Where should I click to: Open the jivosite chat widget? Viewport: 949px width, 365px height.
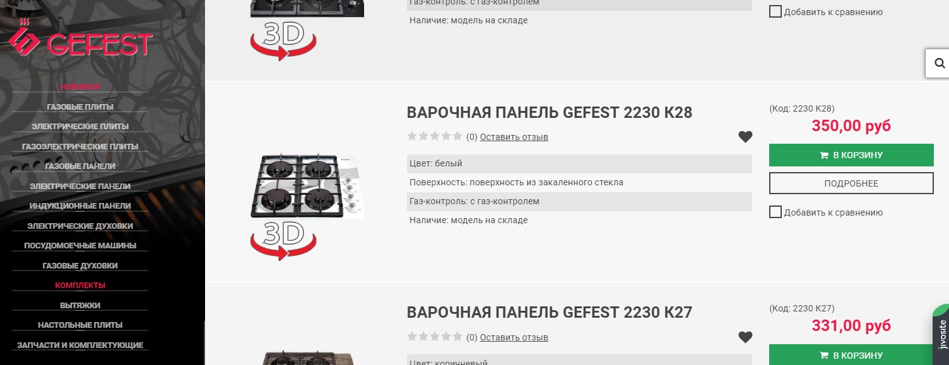point(941,335)
